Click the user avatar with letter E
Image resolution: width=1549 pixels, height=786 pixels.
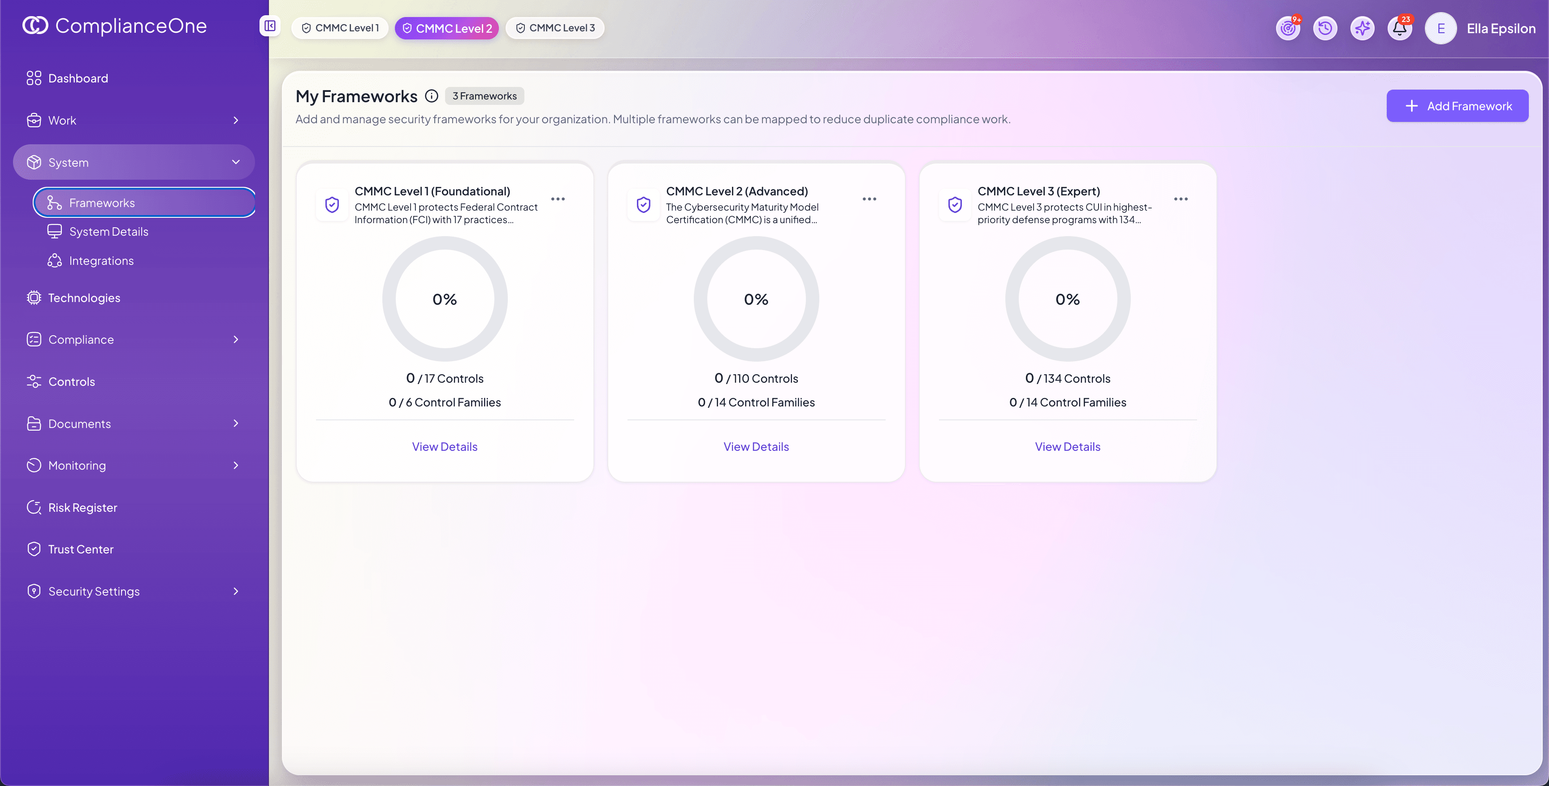click(1441, 28)
